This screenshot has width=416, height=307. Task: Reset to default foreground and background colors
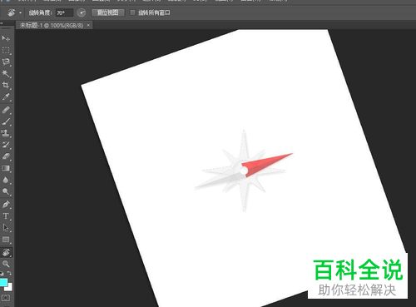2,273
